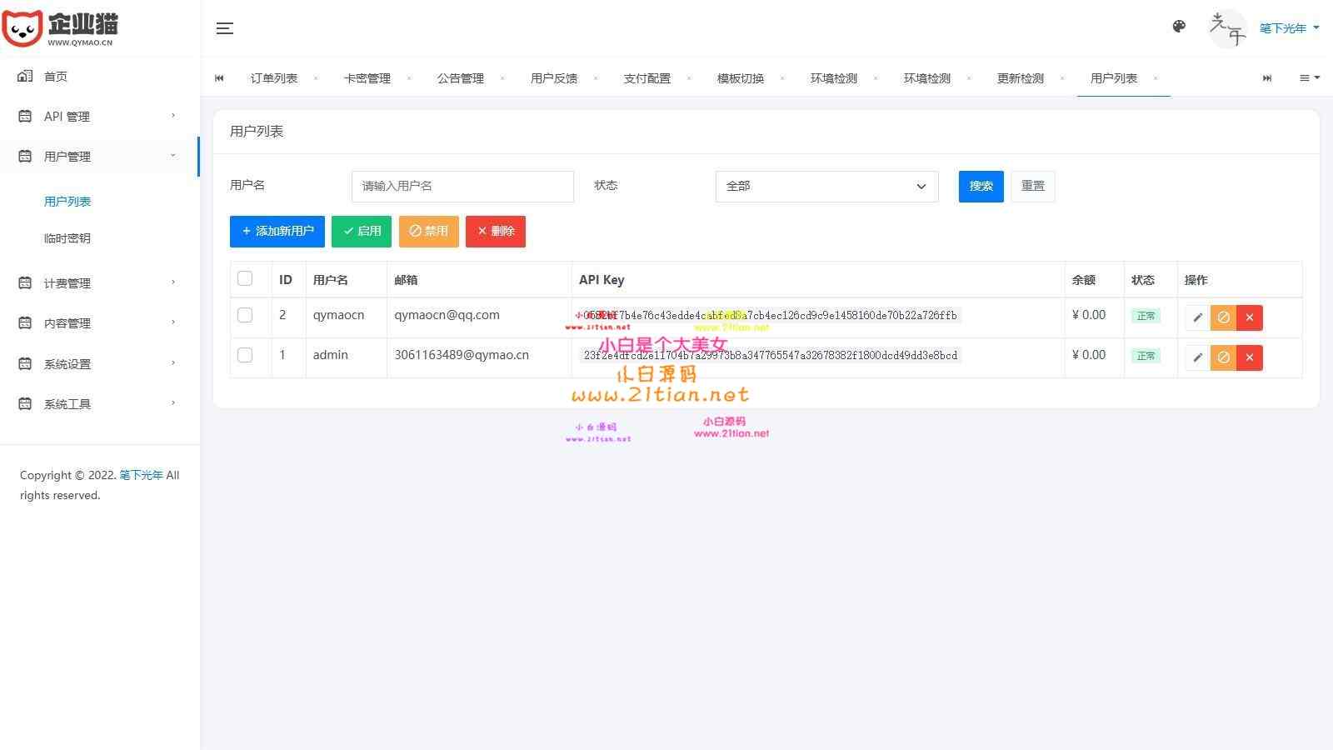Click the tab list icon at tab bar right
The height and width of the screenshot is (750, 1333).
[x=1308, y=77]
